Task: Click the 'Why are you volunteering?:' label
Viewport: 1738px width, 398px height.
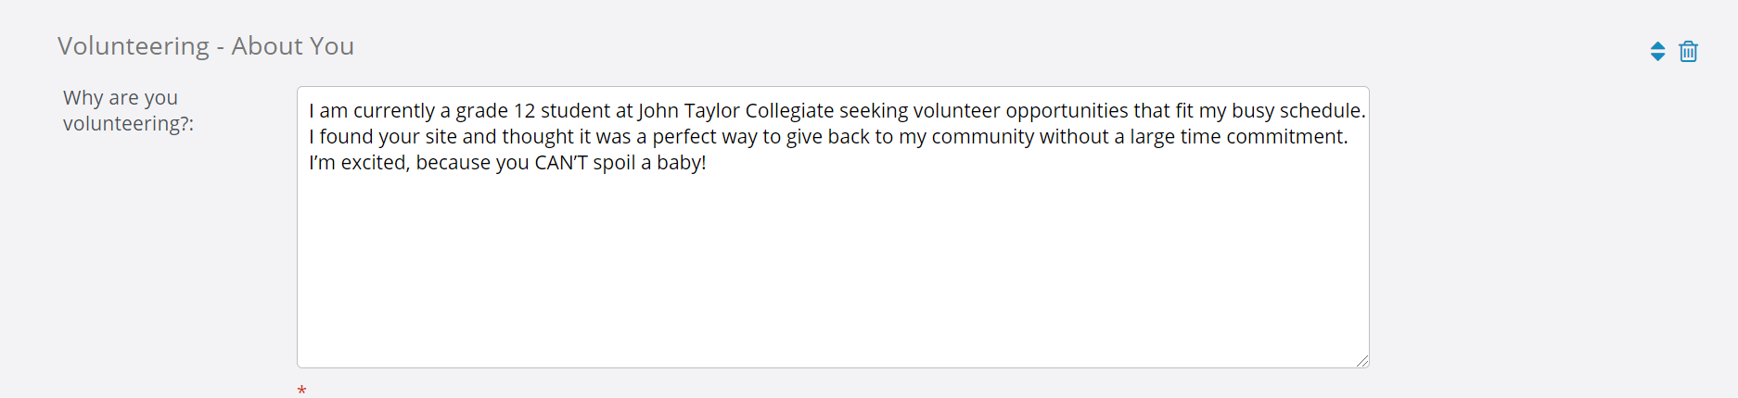Action: pyautogui.click(x=128, y=110)
